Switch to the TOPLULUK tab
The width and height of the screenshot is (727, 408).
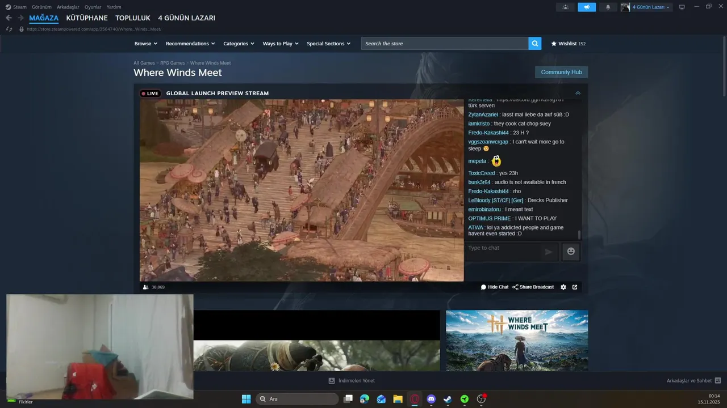[133, 18]
